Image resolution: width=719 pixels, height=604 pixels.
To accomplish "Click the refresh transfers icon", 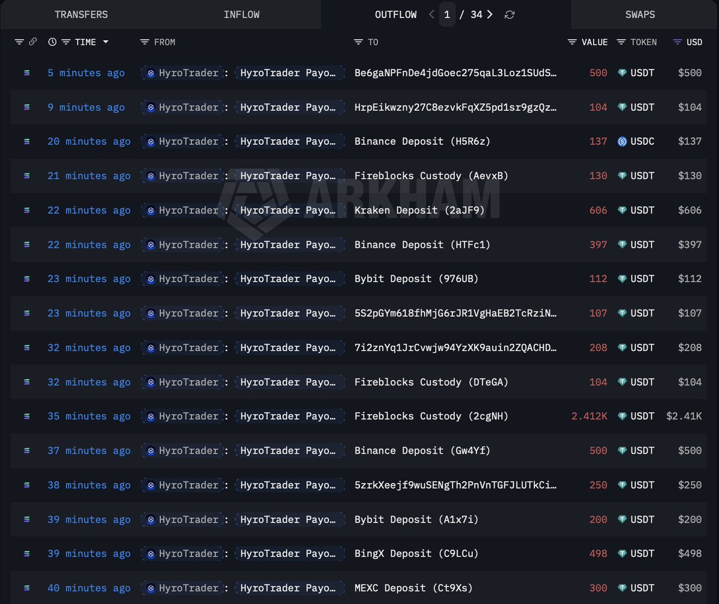I will [509, 14].
